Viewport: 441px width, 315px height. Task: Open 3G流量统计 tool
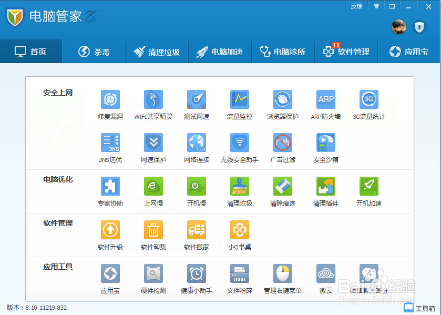point(368,99)
